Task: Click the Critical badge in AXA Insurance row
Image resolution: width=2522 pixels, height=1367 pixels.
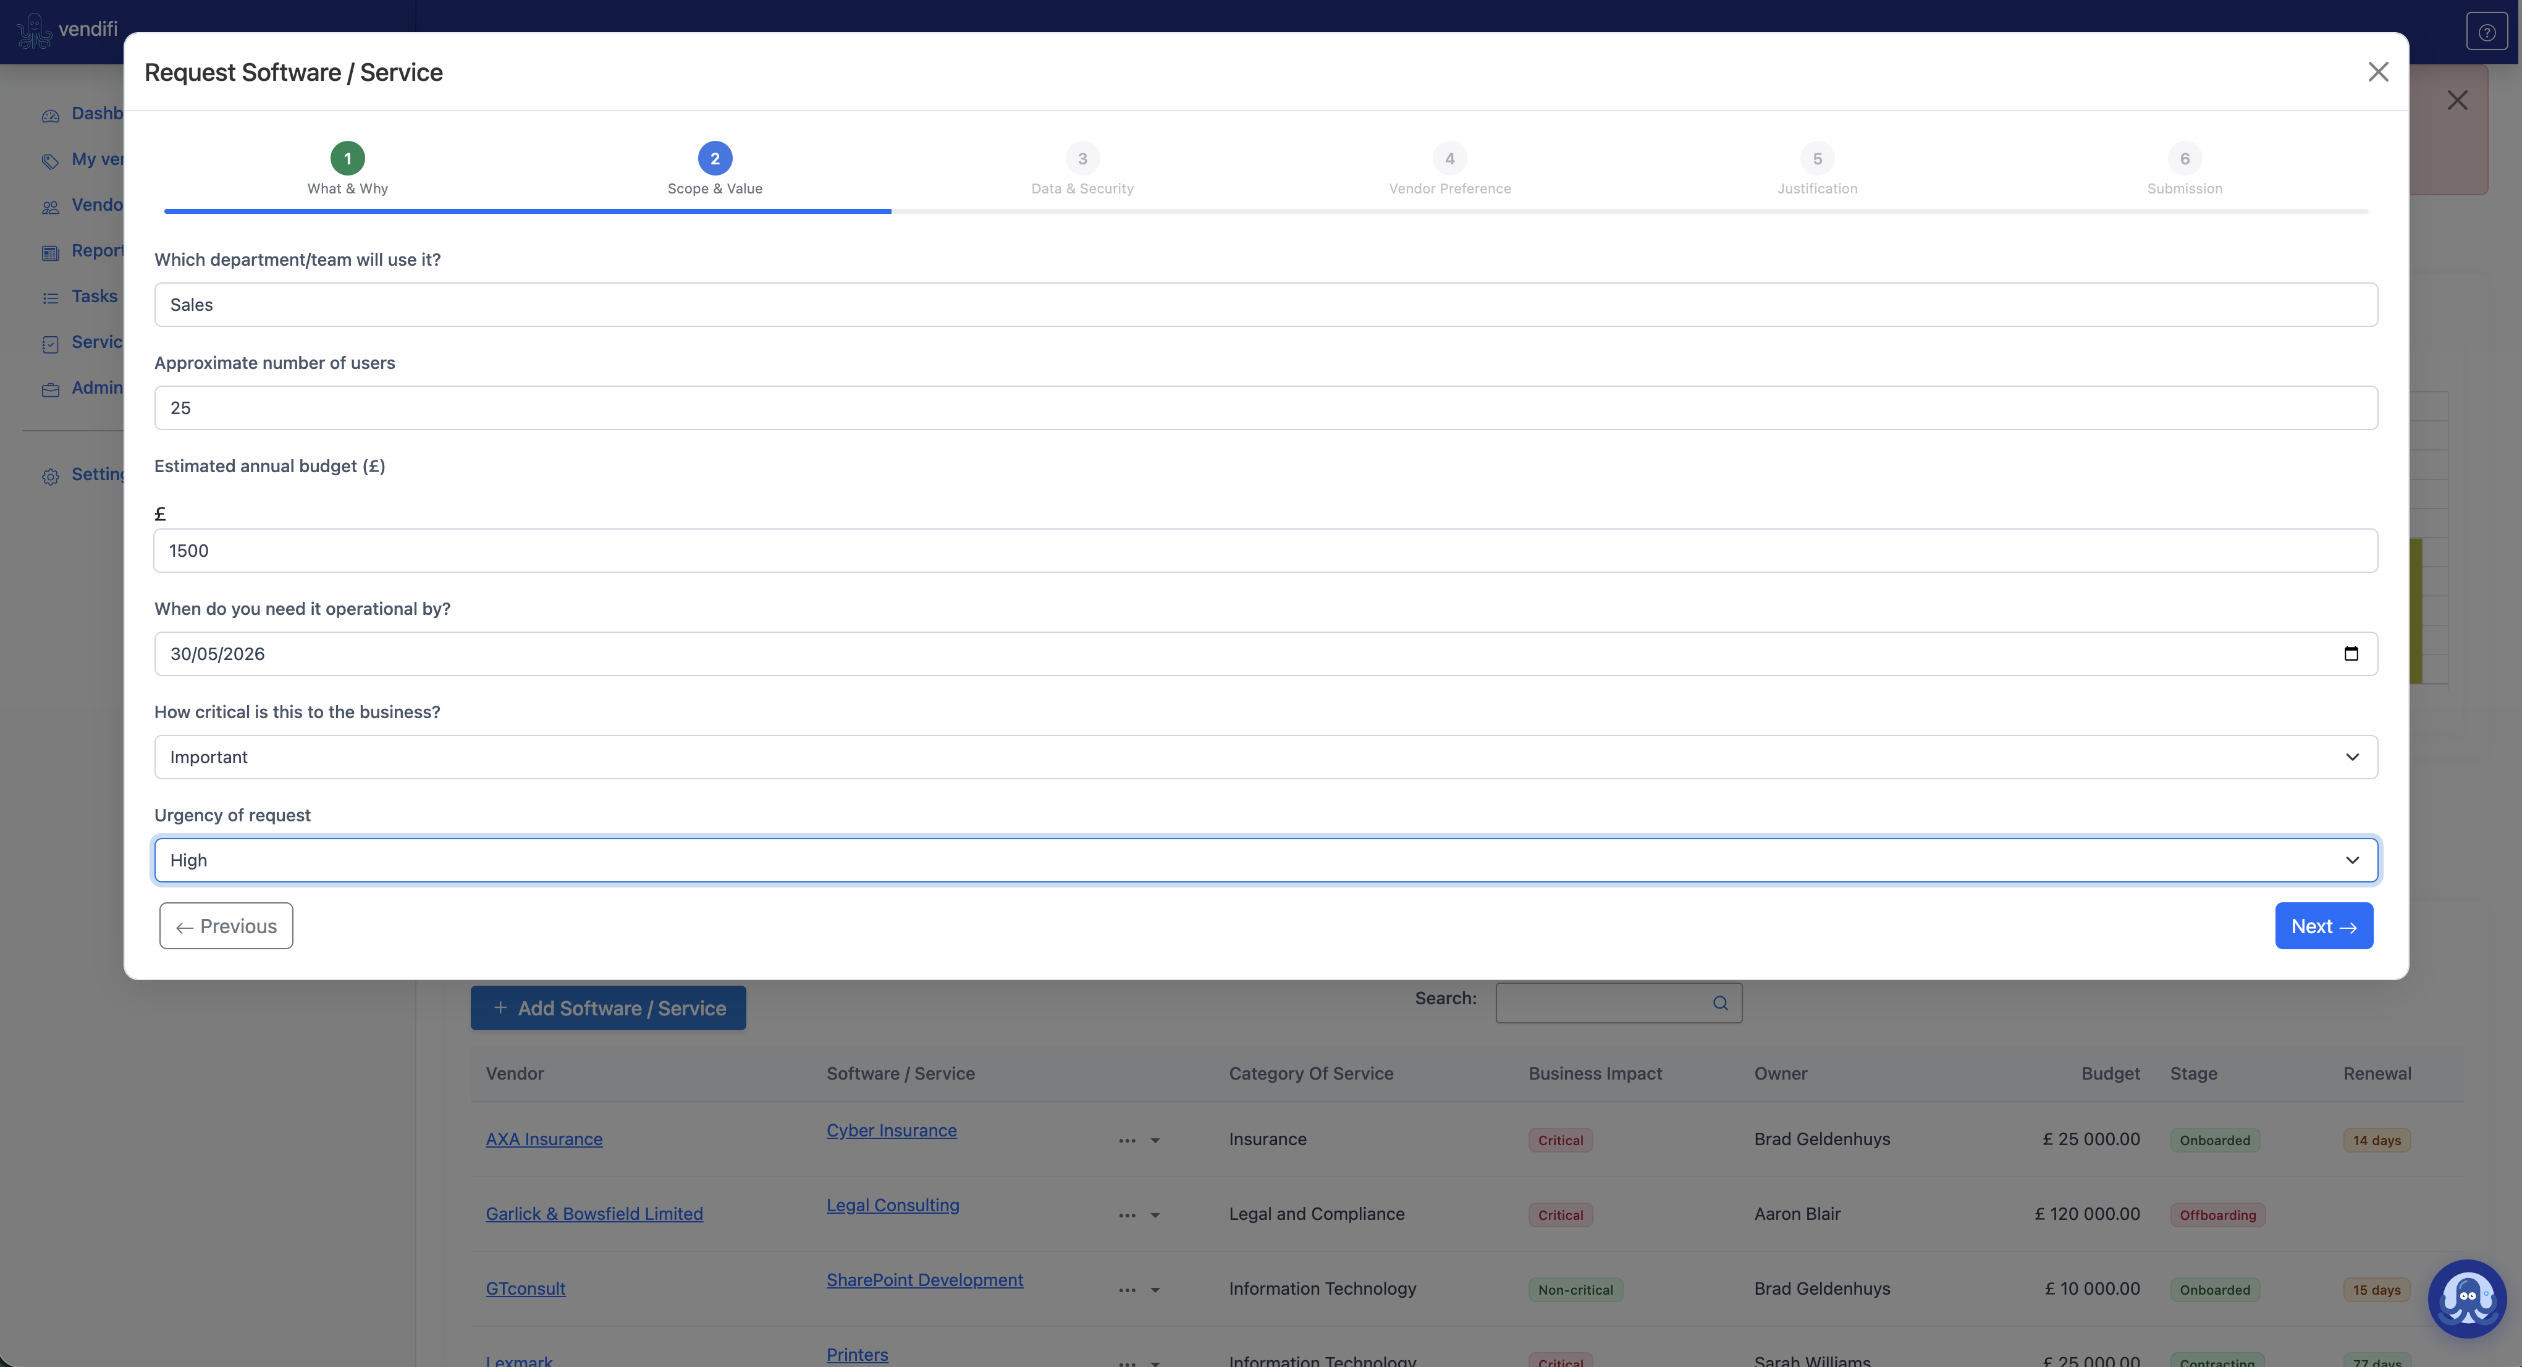Action: 1561,1141
